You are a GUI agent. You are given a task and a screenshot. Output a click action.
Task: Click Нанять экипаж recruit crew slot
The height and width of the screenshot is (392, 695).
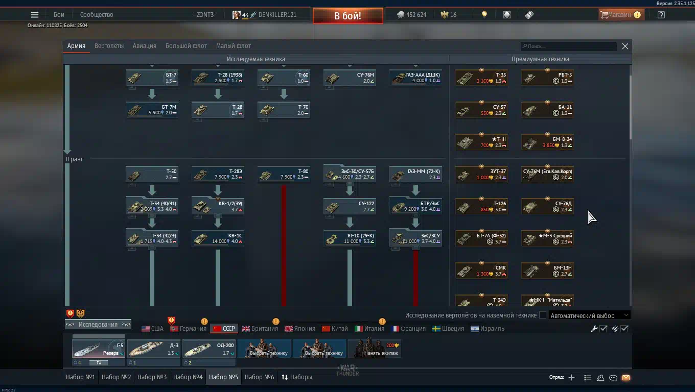click(375, 349)
